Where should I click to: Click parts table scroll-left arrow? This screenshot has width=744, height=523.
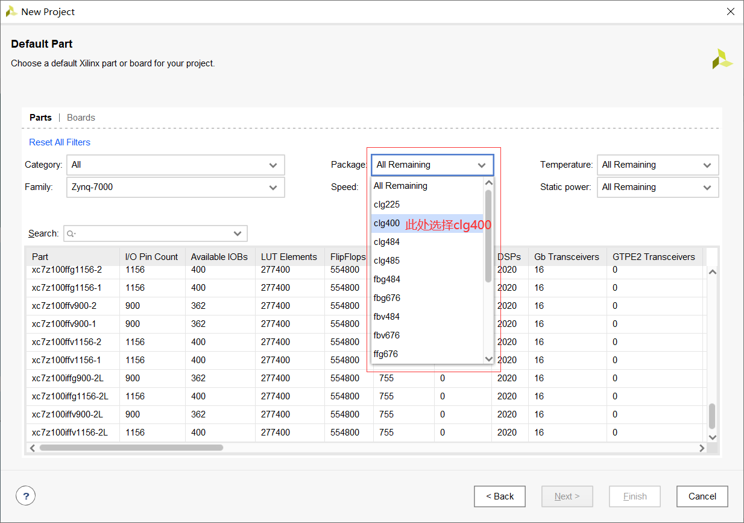click(x=33, y=448)
